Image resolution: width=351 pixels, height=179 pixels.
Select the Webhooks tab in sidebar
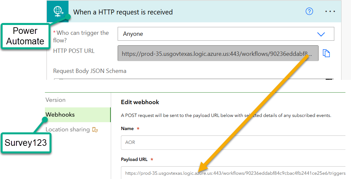[x=78, y=115]
